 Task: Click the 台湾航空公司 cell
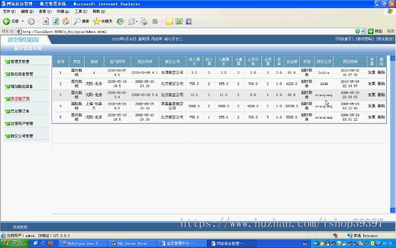click(x=172, y=73)
